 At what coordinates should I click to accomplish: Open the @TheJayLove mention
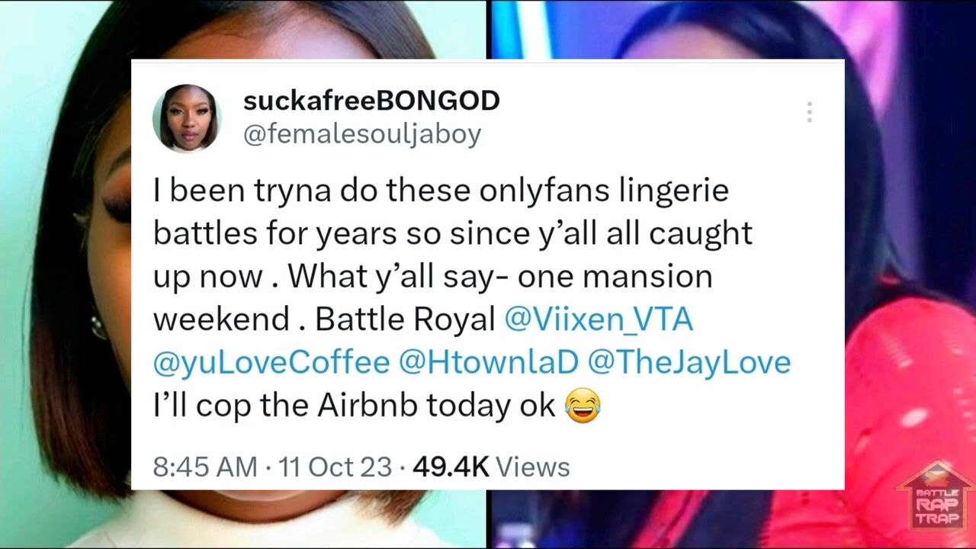pos(689,362)
